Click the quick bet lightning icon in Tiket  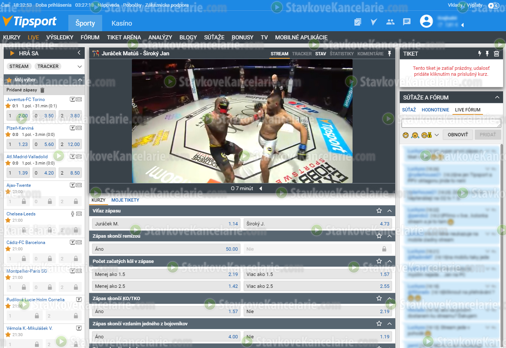(x=479, y=53)
